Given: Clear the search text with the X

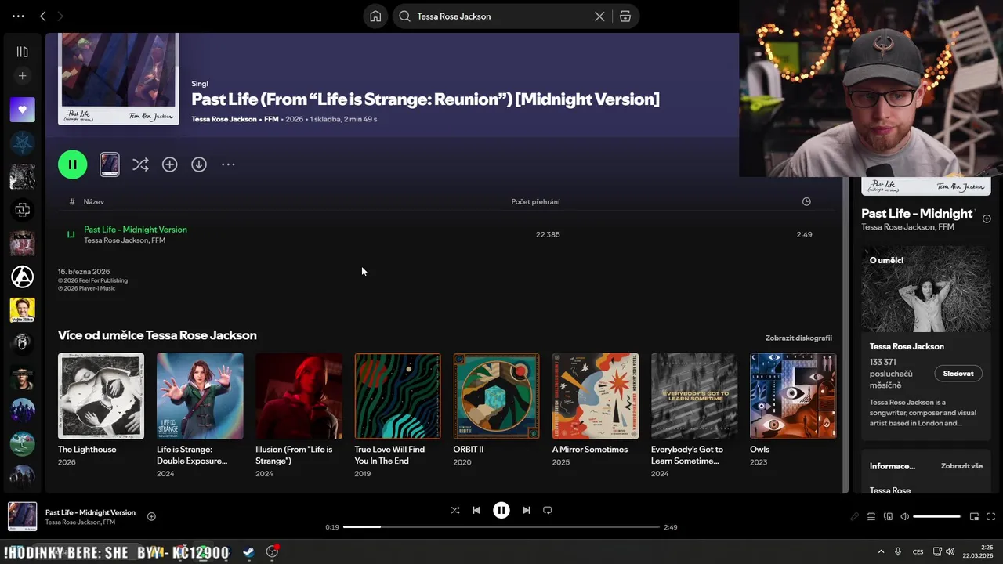Looking at the screenshot, I should [599, 16].
